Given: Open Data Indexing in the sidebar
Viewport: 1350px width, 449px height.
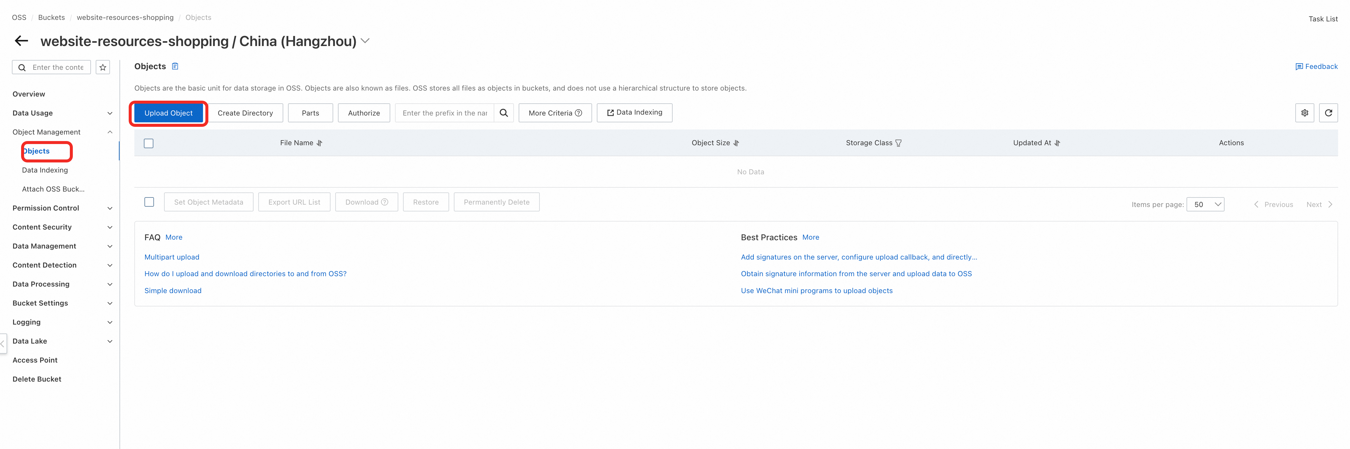Looking at the screenshot, I should 45,170.
